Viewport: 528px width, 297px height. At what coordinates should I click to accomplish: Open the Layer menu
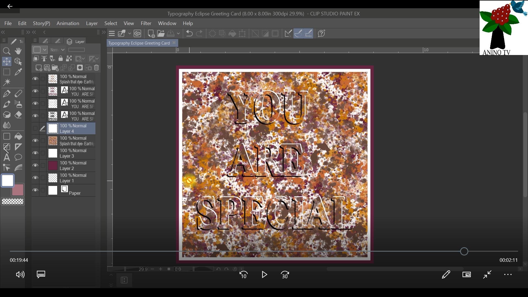click(x=92, y=23)
